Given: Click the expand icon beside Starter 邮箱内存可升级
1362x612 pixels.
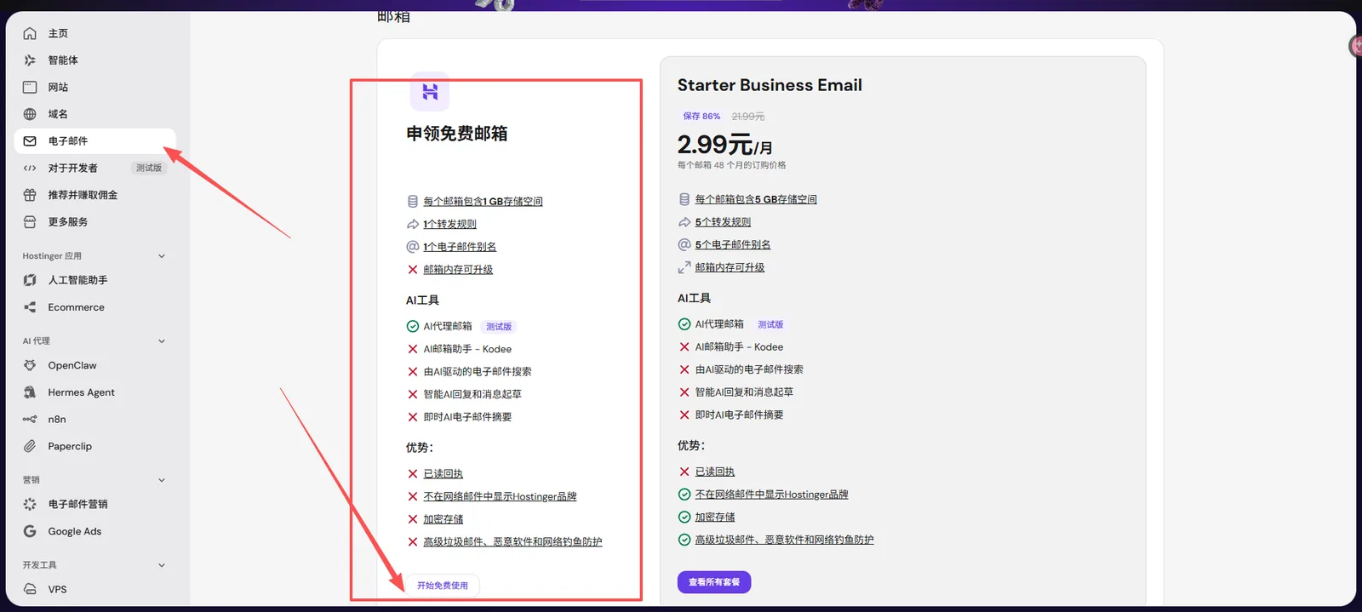Looking at the screenshot, I should pyautogui.click(x=684, y=267).
